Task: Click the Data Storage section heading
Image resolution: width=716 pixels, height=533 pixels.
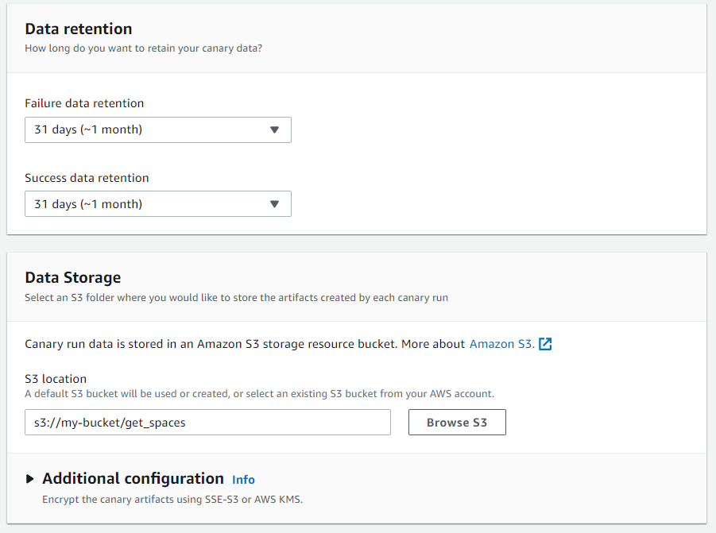Action: pyautogui.click(x=73, y=277)
